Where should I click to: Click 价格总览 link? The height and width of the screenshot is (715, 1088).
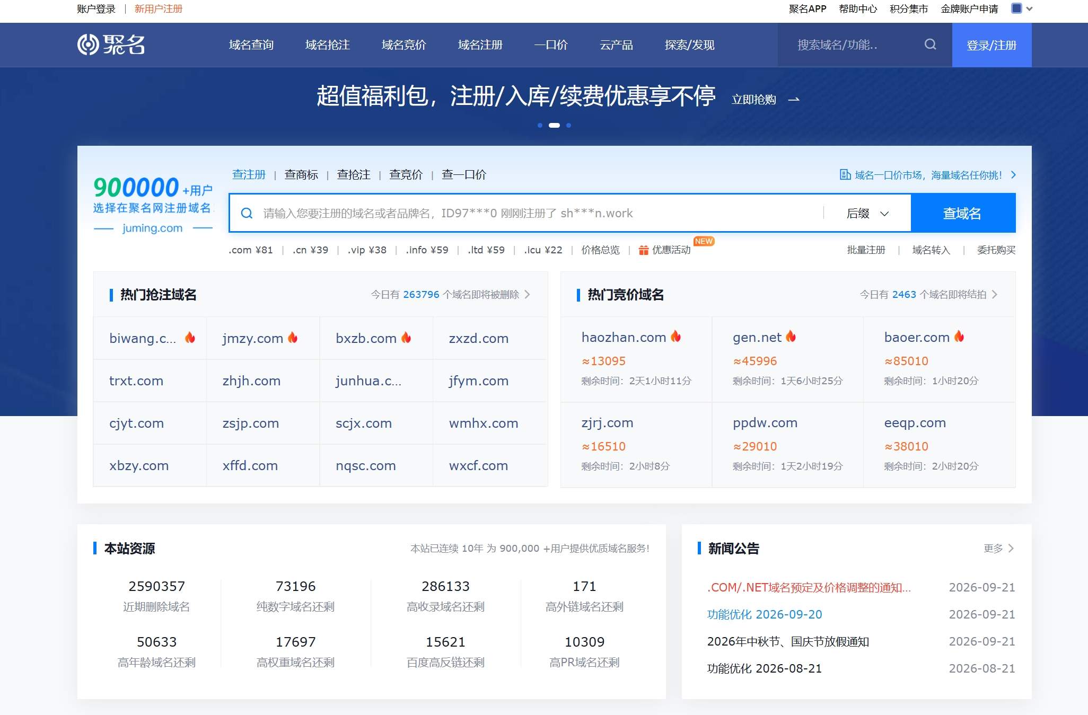[x=600, y=250]
